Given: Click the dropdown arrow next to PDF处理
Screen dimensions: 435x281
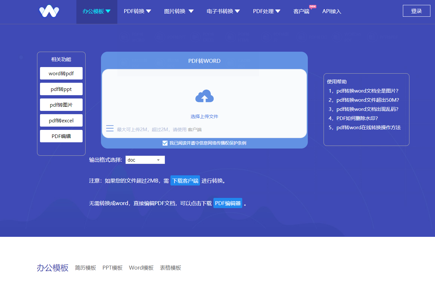Looking at the screenshot, I should pyautogui.click(x=278, y=11).
